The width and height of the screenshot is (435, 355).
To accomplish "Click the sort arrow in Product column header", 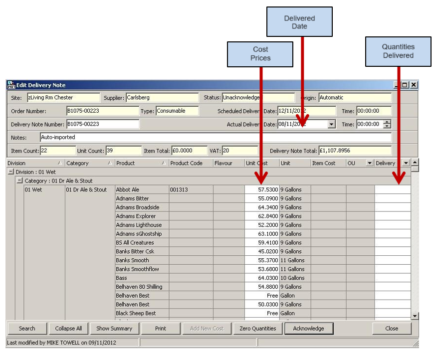I will tap(164, 163).
